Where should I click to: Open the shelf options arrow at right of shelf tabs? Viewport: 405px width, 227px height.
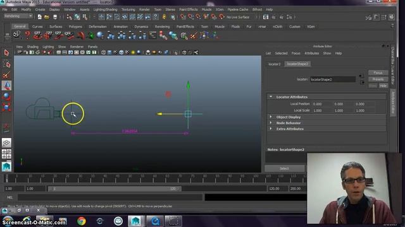[392, 26]
